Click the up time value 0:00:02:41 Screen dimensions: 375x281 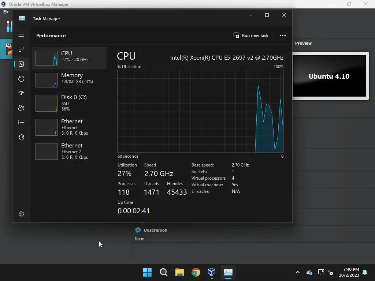coord(133,211)
